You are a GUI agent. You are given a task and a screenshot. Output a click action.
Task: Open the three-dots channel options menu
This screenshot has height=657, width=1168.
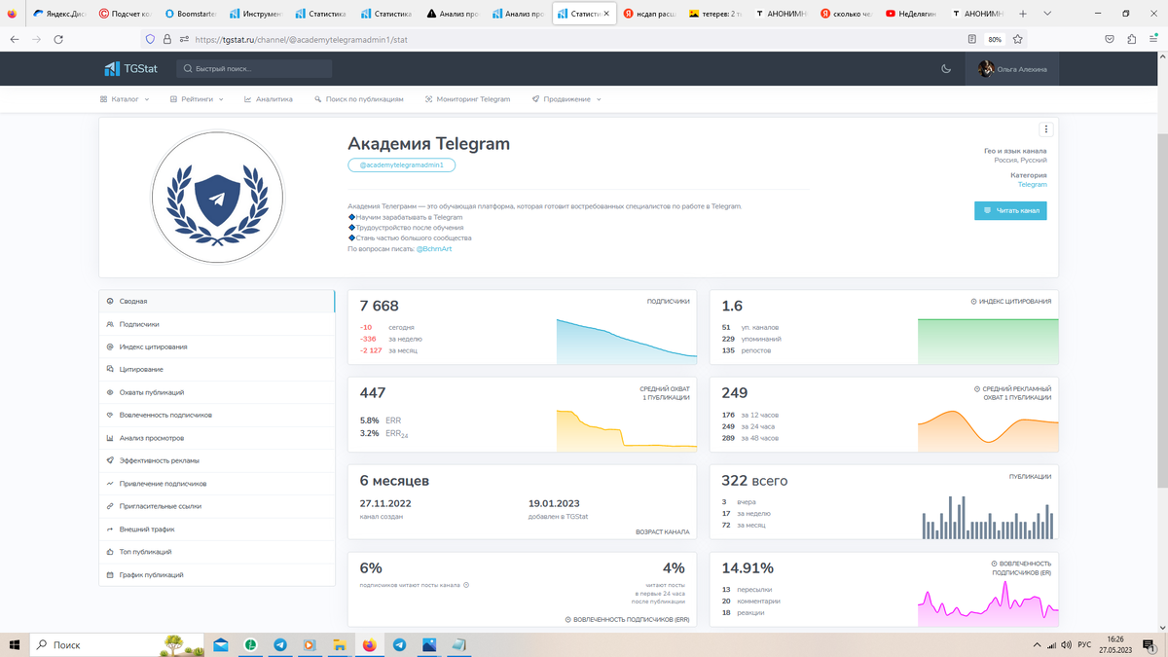coord(1046,129)
